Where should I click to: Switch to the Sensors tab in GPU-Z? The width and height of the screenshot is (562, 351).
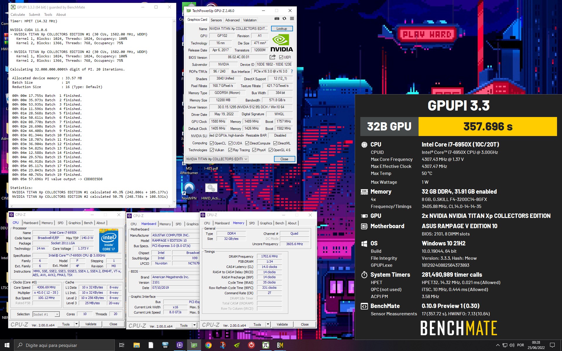click(216, 20)
